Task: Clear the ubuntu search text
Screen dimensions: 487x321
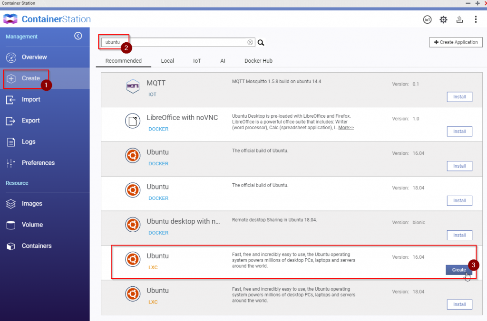Action: click(x=250, y=42)
